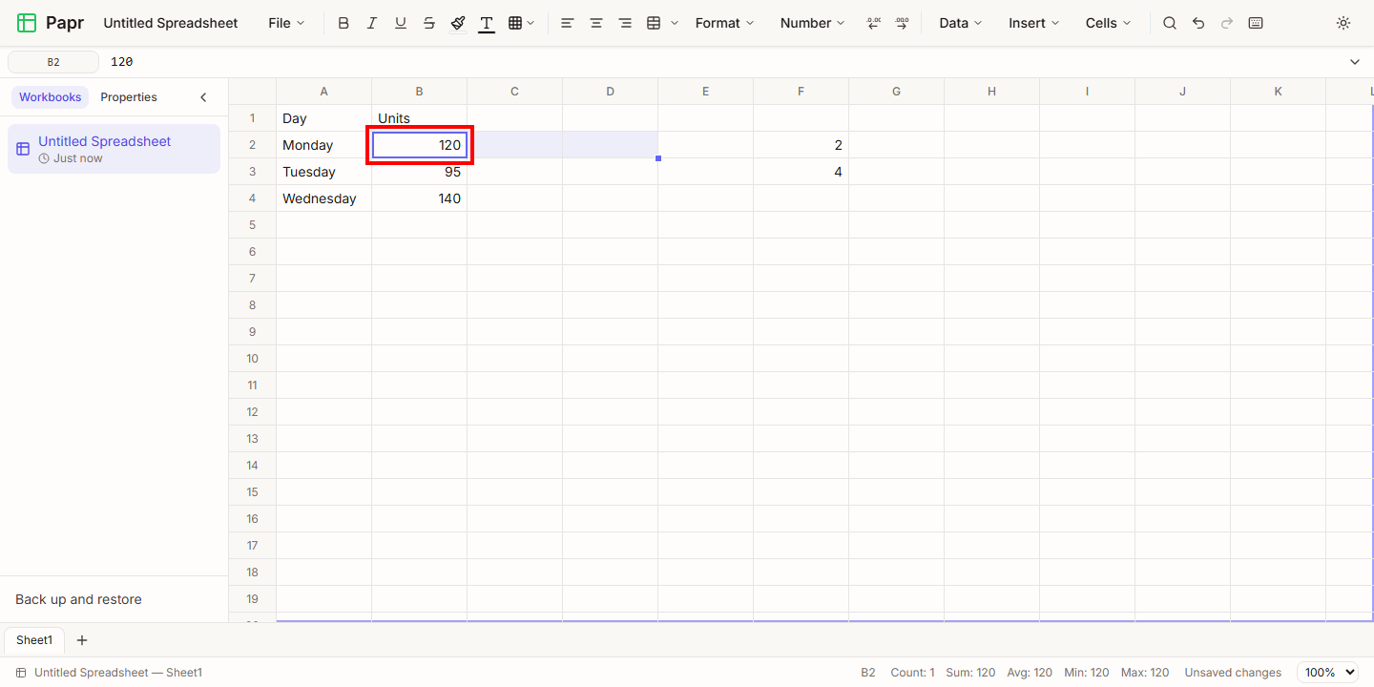Select the cell containing Wednesday
Image resolution: width=1374 pixels, height=687 pixels.
(324, 198)
